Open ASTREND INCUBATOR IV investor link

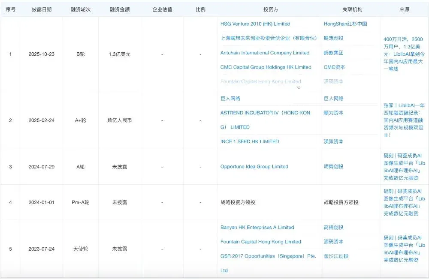point(266,120)
